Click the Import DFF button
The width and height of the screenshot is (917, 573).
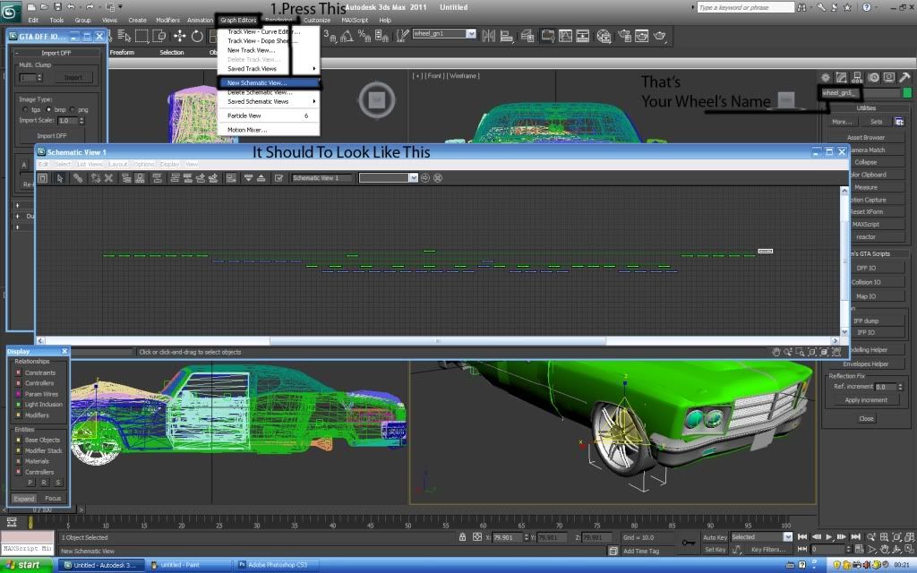pos(51,136)
